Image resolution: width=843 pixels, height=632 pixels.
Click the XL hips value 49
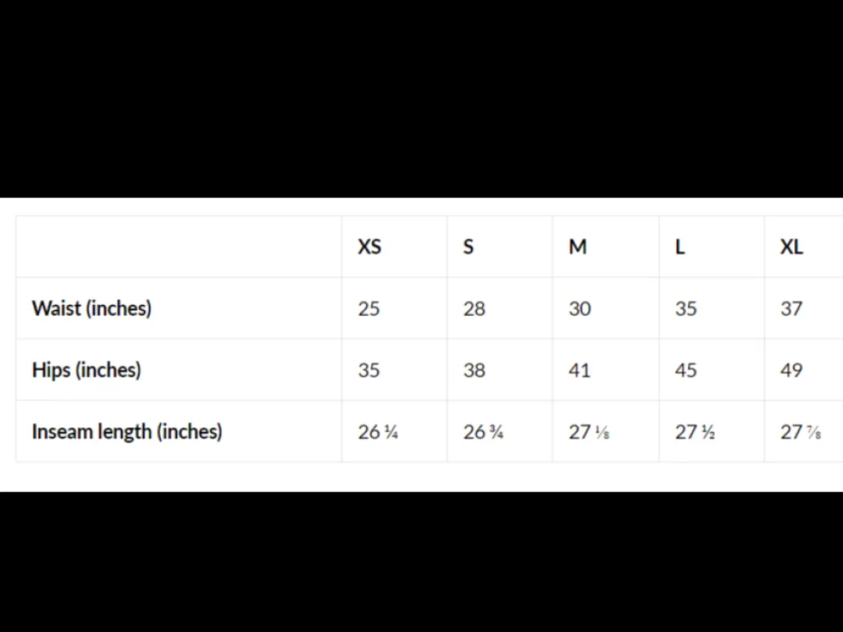pyautogui.click(x=792, y=370)
